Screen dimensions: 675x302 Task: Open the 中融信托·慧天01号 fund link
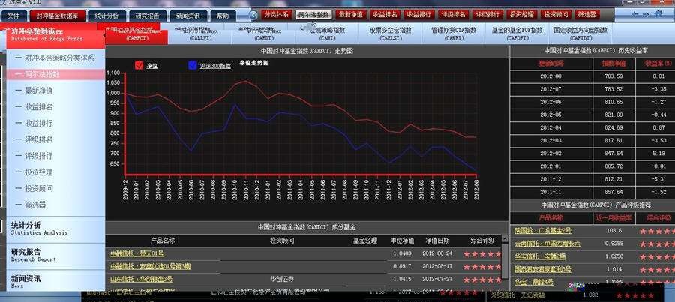[x=137, y=253]
